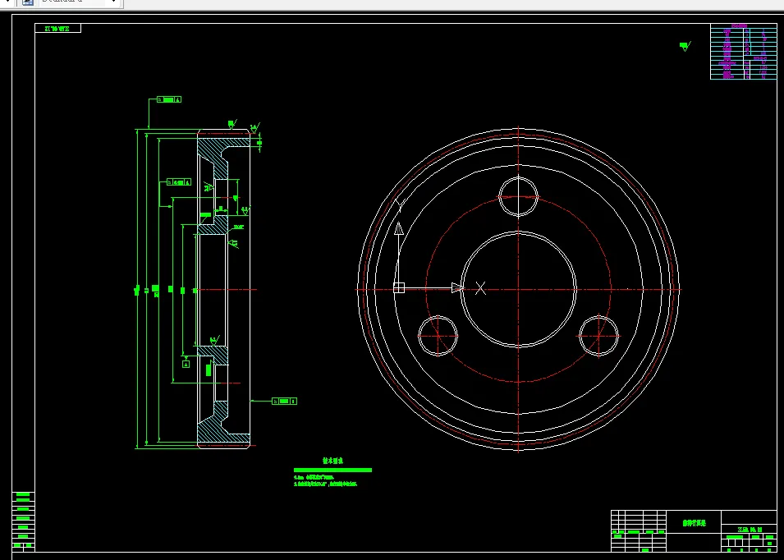Select the lower-left bolt hole circle
Viewport: 784px width, 560px height.
click(438, 336)
